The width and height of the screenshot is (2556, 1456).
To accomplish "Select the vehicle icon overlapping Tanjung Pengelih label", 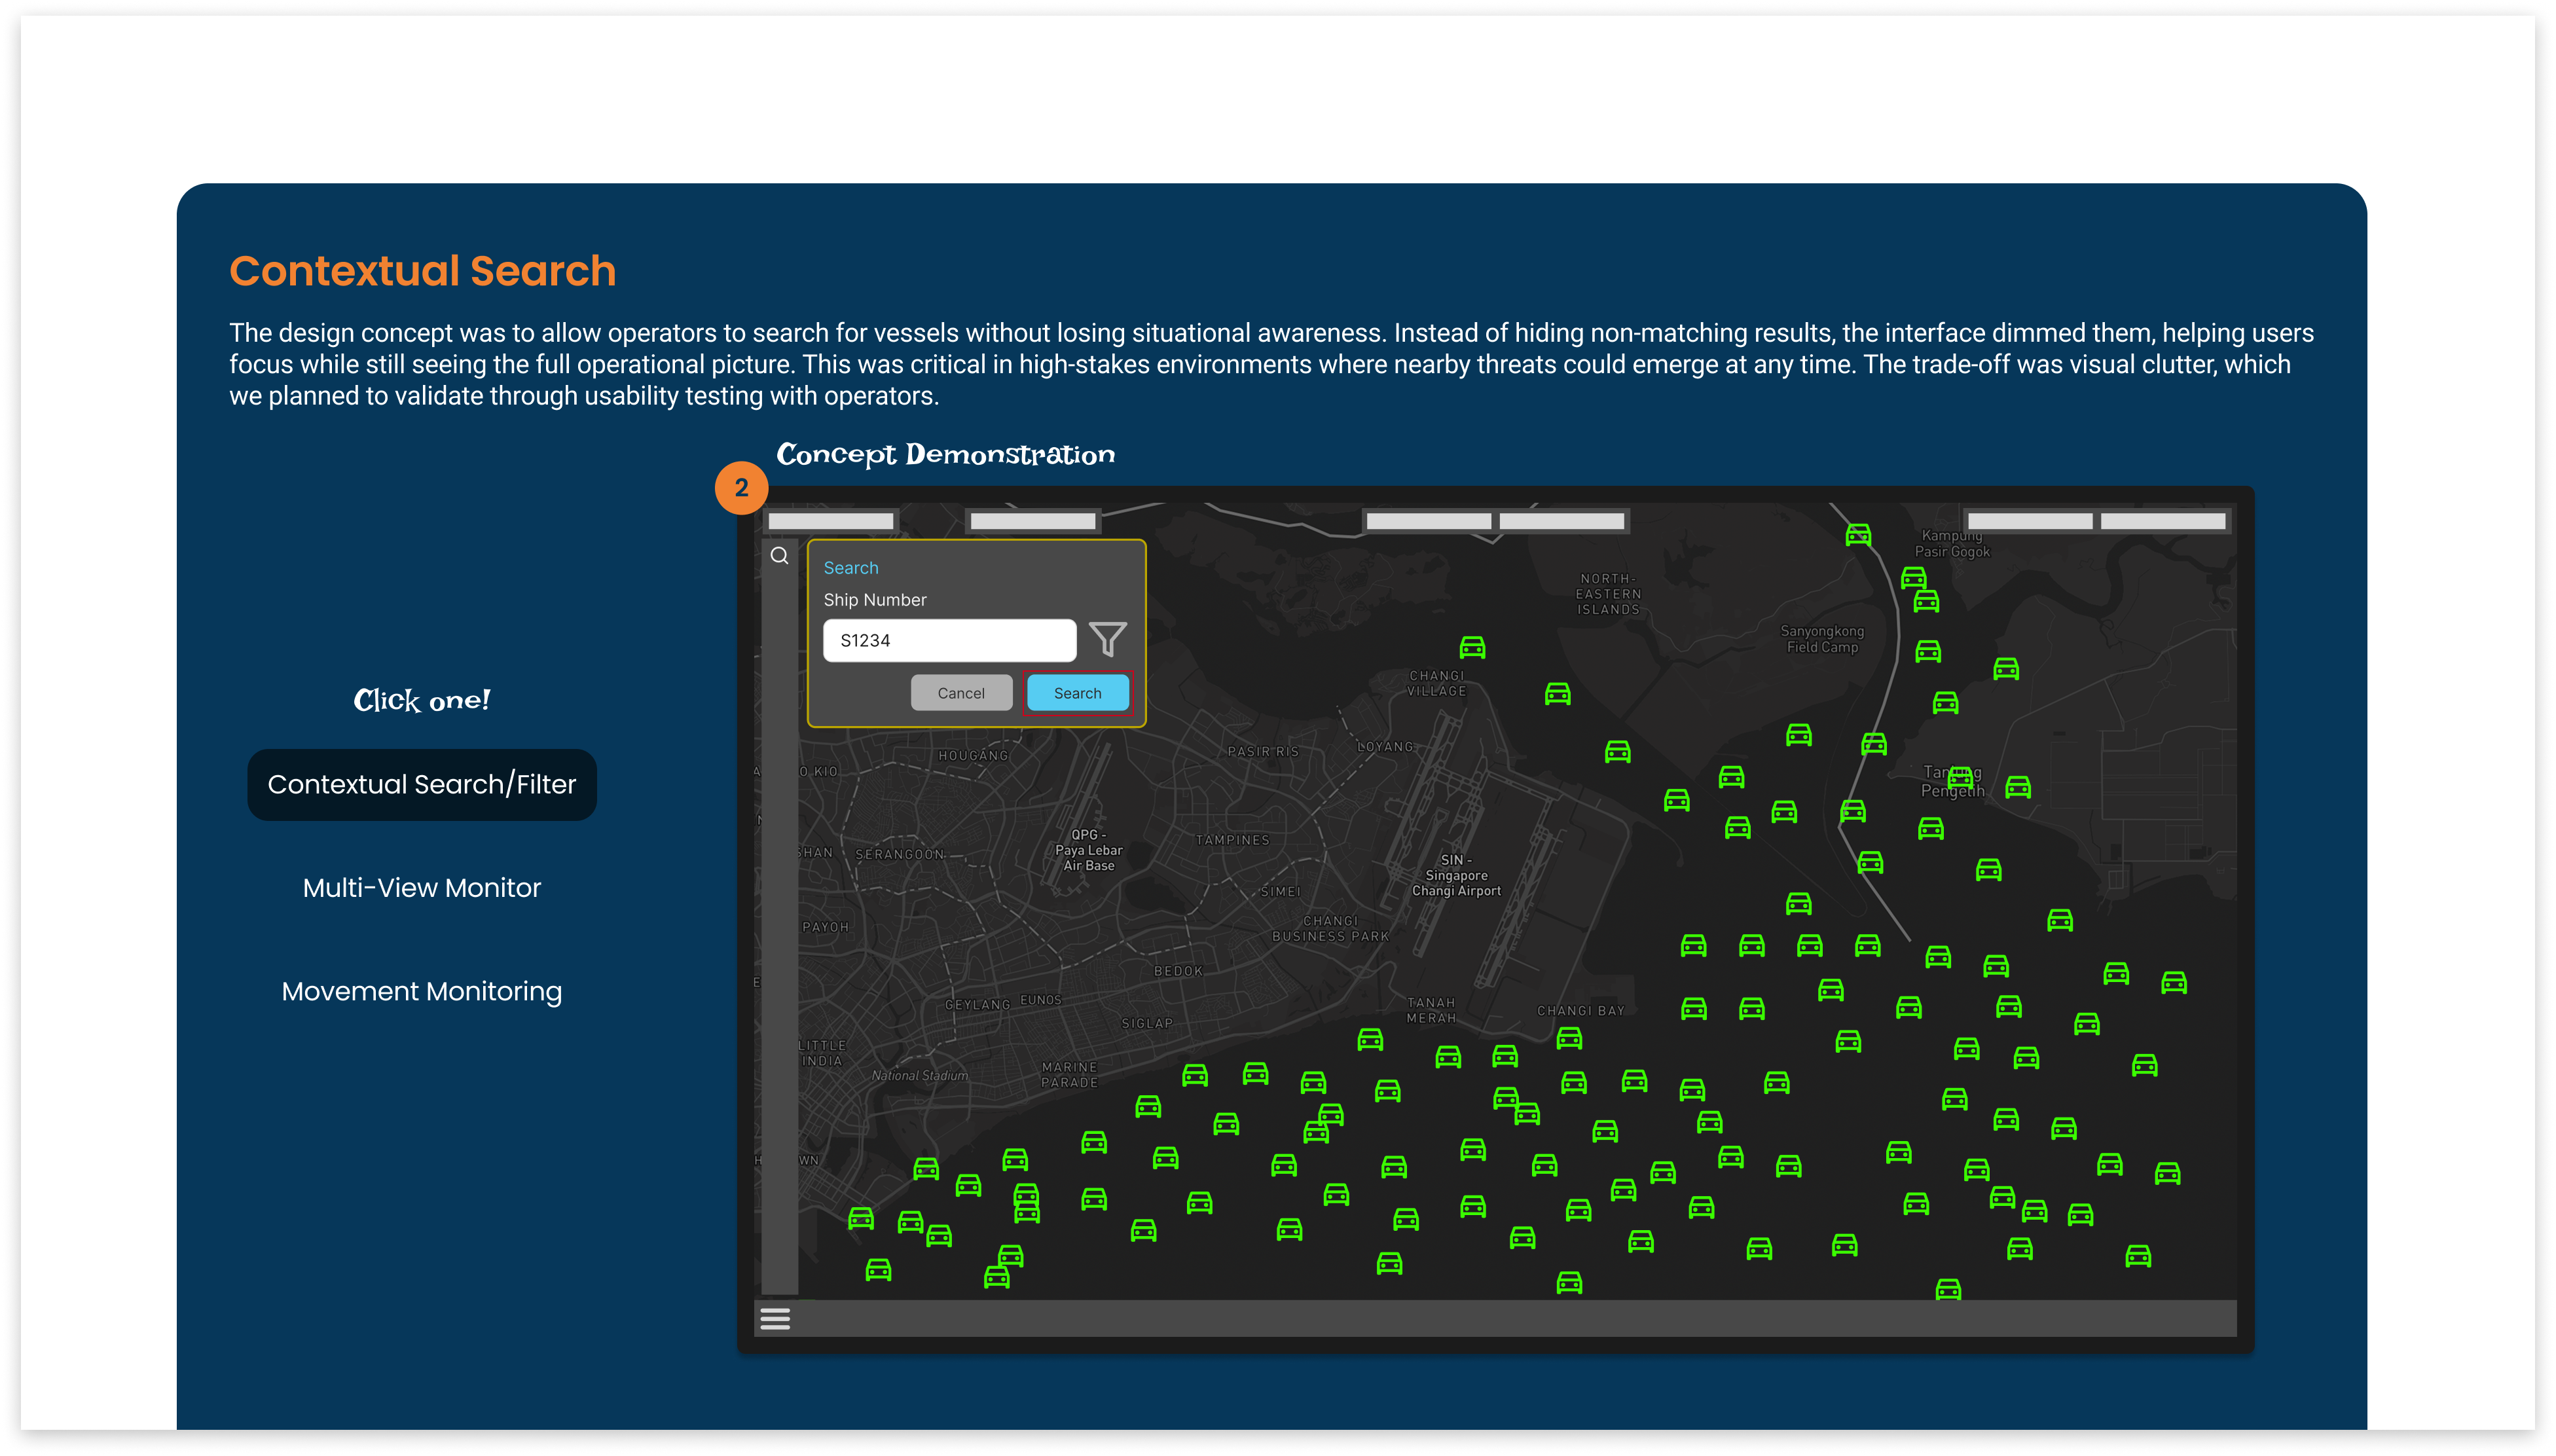I will 1960,777.
